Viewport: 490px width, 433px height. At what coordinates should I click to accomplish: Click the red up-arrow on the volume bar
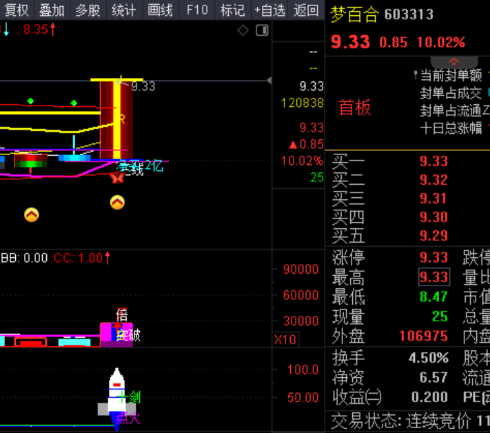(x=117, y=327)
